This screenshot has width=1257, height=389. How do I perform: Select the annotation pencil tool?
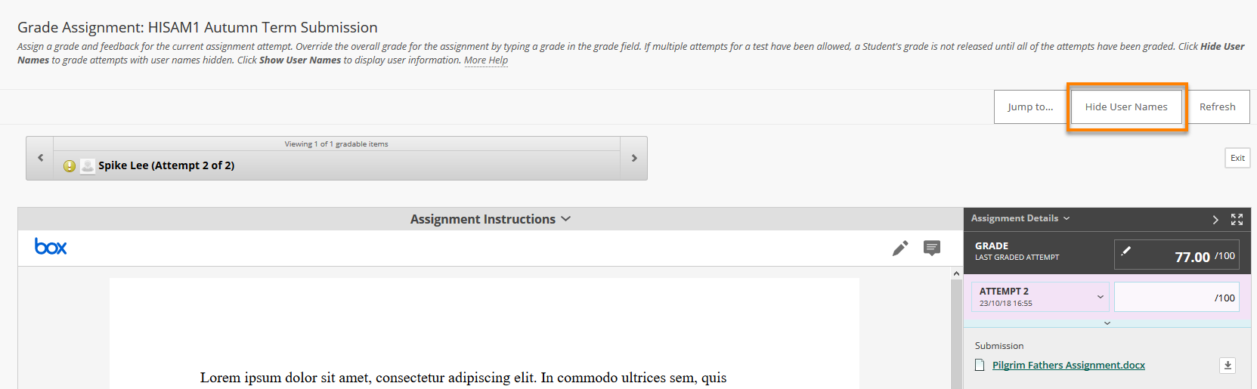(x=899, y=248)
